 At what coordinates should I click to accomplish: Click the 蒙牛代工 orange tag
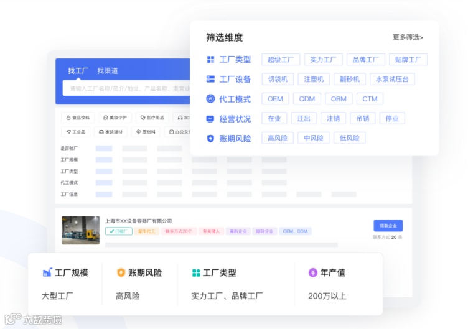[146, 231]
